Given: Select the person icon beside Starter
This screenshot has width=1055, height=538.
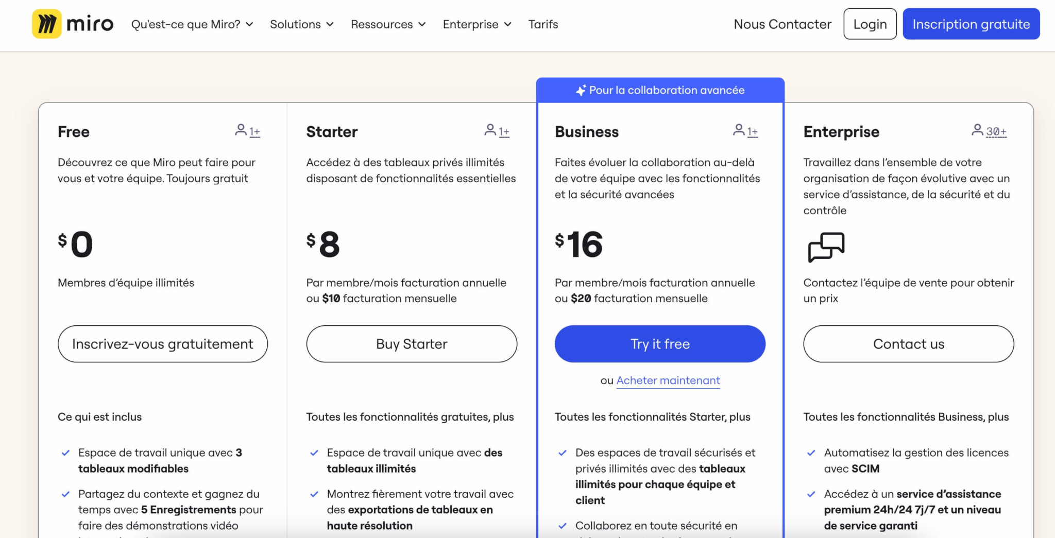Looking at the screenshot, I should 490,131.
